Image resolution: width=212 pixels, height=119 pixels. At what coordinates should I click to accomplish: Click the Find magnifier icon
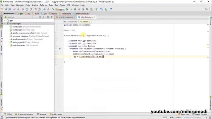pos(36,9)
